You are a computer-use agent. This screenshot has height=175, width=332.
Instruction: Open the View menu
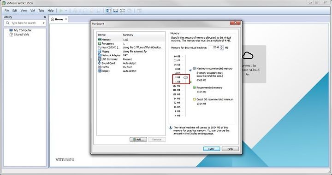click(24, 11)
